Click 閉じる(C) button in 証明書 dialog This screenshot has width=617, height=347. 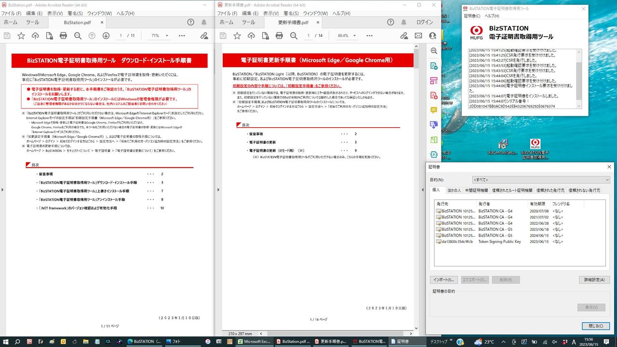tap(596, 326)
